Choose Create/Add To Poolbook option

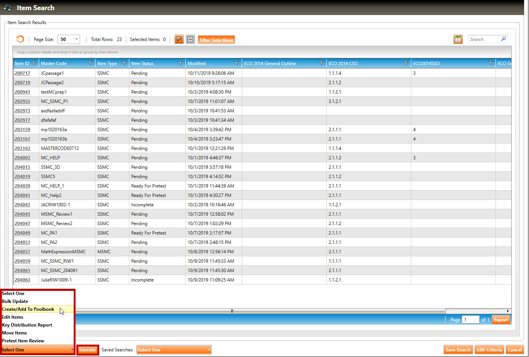[x=28, y=309]
